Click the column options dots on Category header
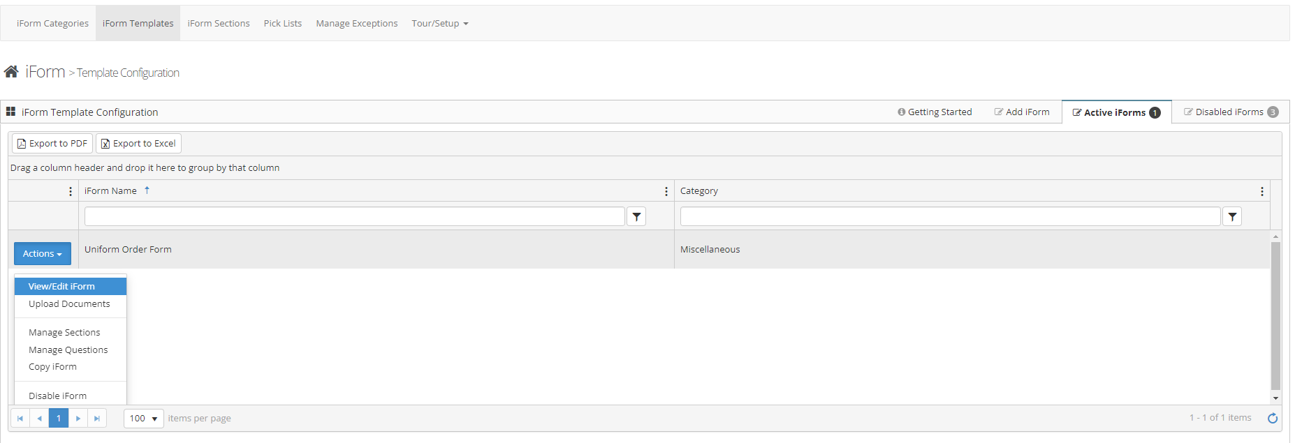This screenshot has width=1295, height=443. point(1261,190)
